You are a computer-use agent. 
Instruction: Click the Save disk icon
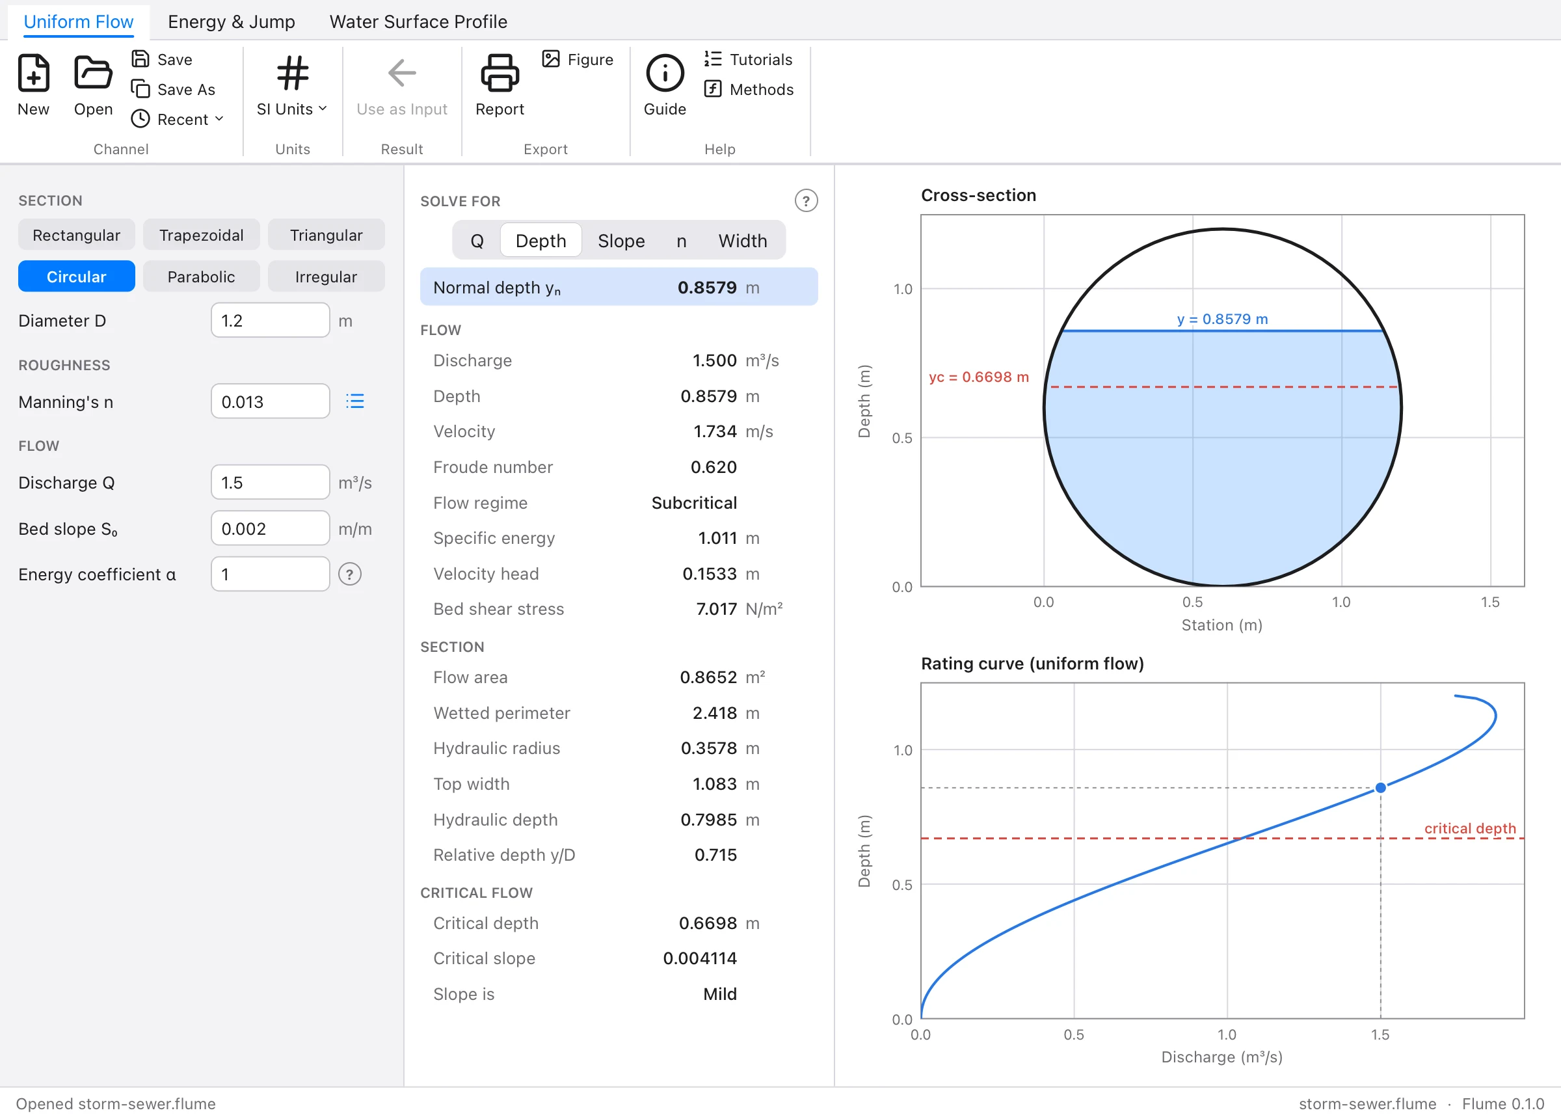pos(140,59)
